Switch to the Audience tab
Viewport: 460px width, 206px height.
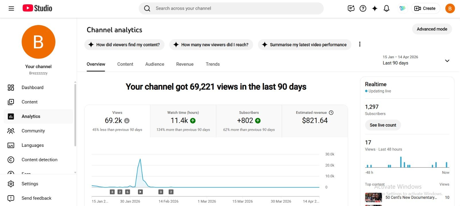click(155, 64)
